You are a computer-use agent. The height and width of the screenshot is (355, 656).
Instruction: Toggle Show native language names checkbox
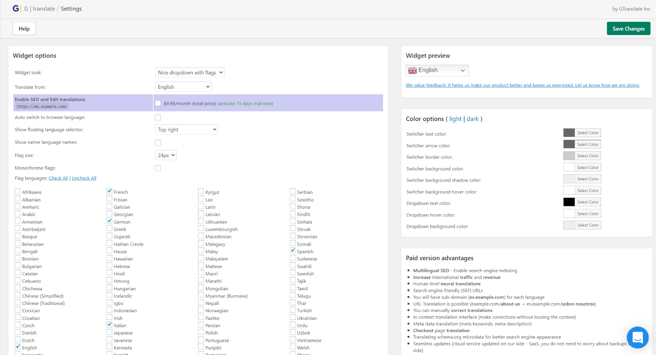[158, 143]
